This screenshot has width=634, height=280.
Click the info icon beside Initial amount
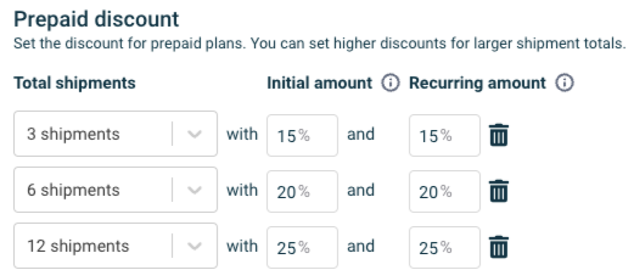[x=390, y=83]
